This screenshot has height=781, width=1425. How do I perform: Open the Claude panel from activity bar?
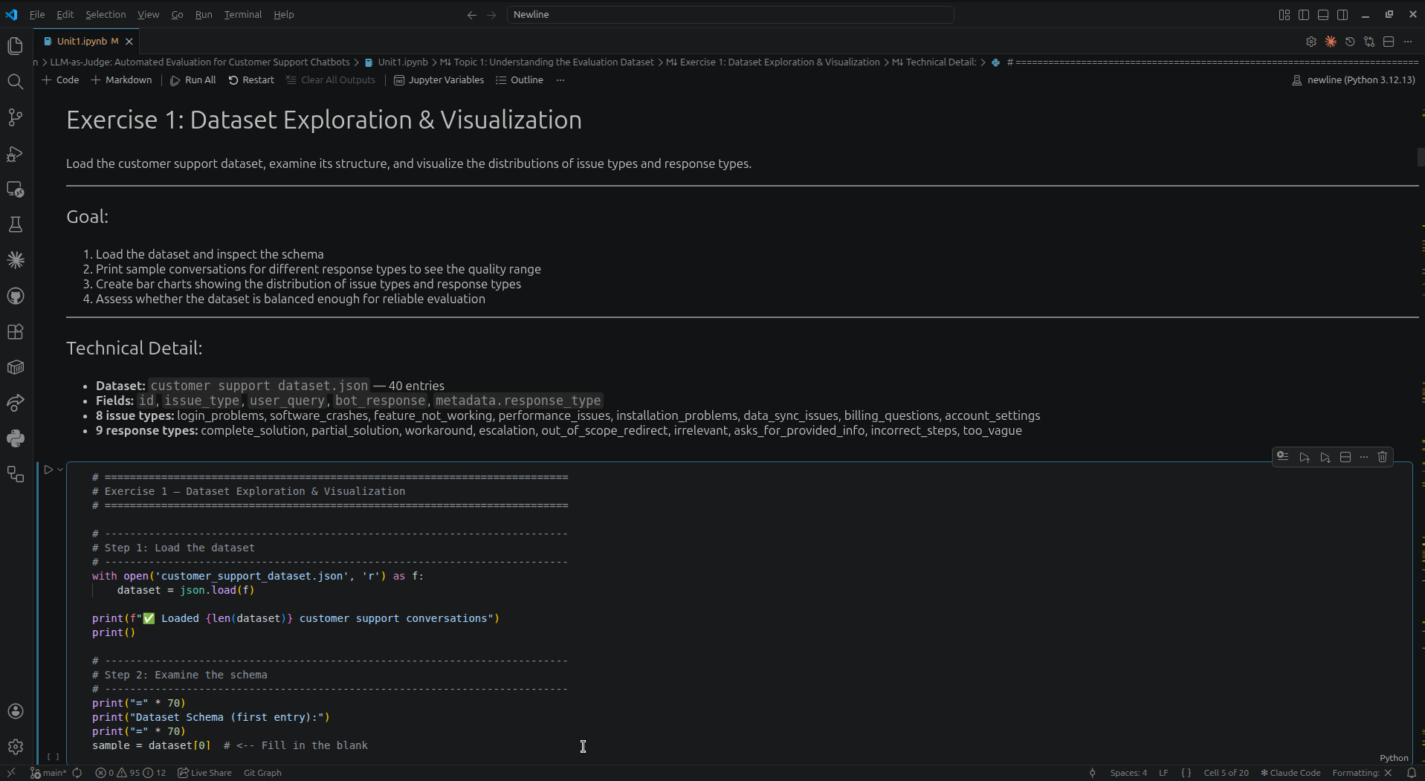pos(16,260)
